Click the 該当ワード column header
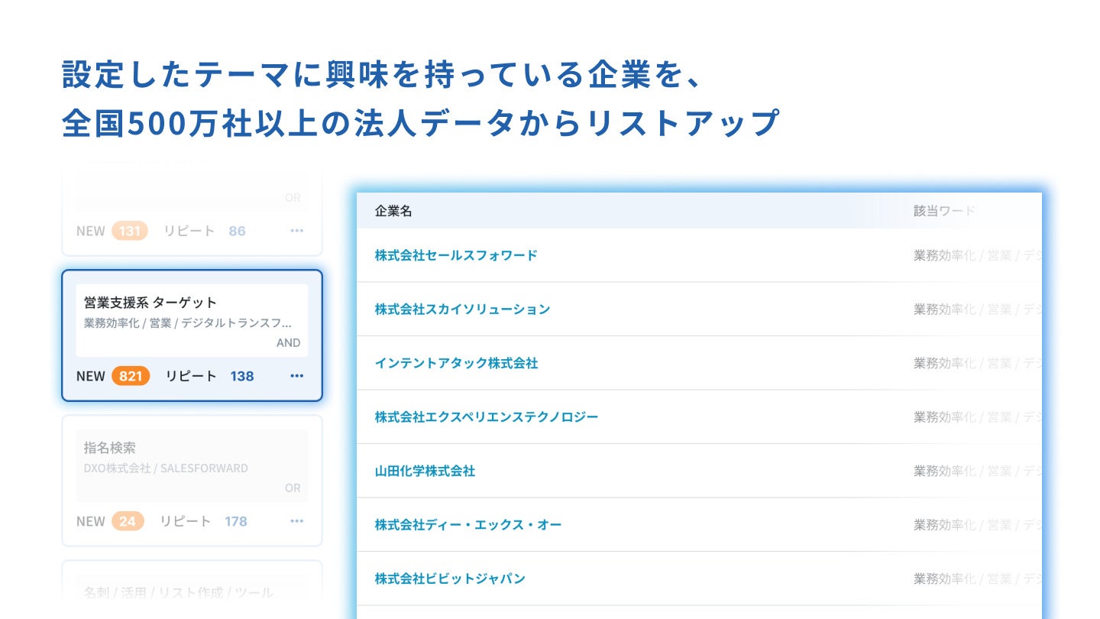 [x=945, y=211]
